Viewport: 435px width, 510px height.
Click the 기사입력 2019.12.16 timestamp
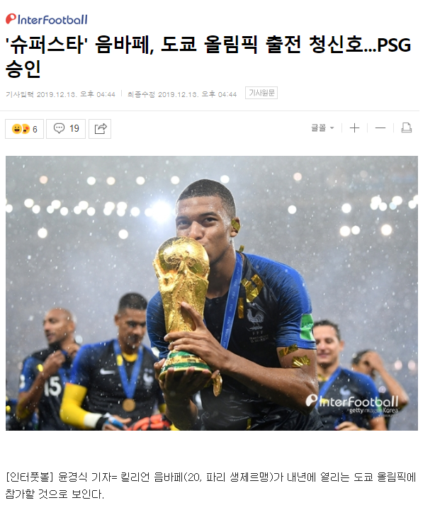[60, 94]
